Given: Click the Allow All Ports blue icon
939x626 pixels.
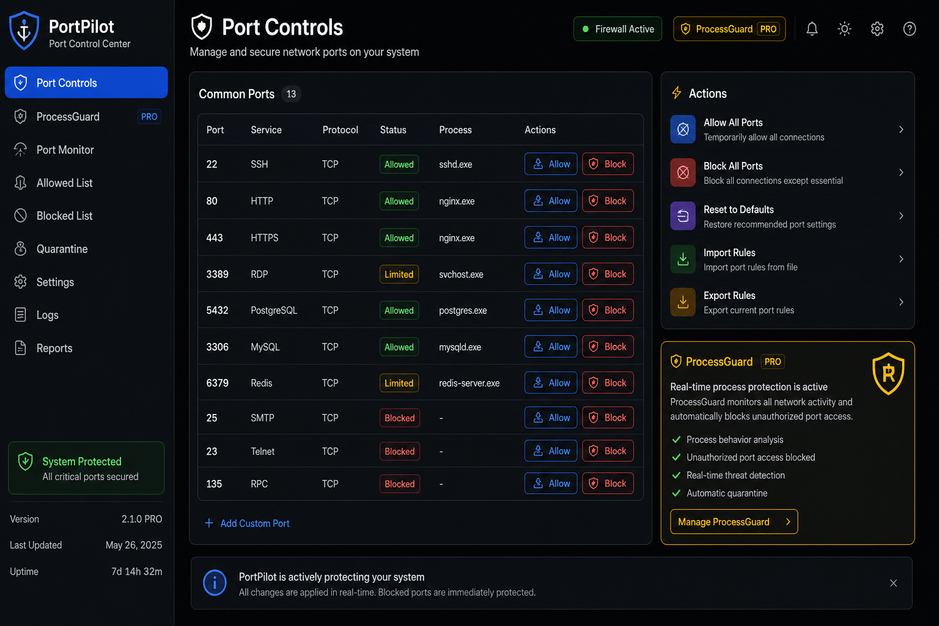Looking at the screenshot, I should point(683,129).
